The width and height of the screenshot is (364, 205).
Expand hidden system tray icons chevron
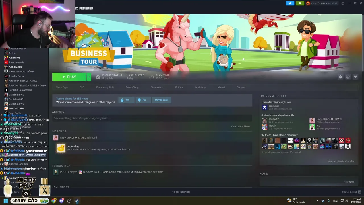[x=317, y=201]
